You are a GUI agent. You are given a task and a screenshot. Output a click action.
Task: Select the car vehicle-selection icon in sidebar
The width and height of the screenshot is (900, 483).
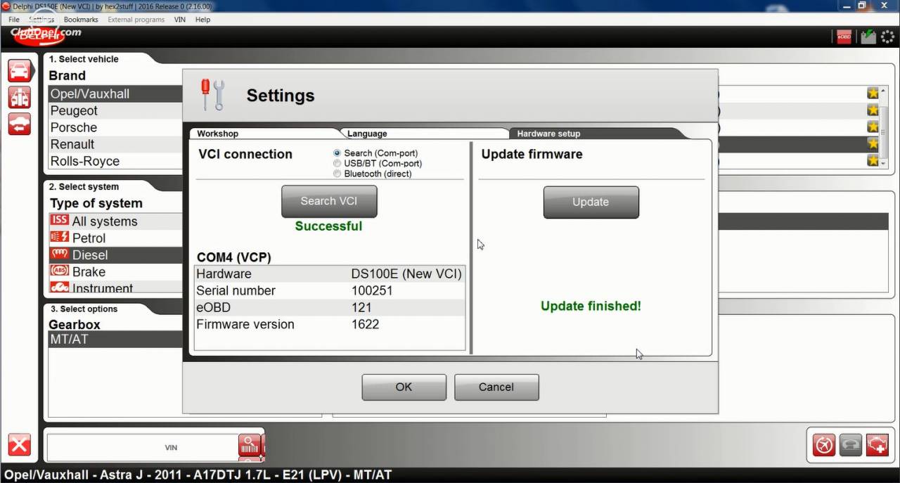tap(20, 70)
